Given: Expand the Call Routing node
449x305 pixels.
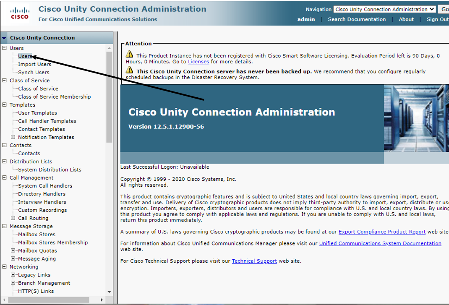Looking at the screenshot, I should tap(13, 218).
